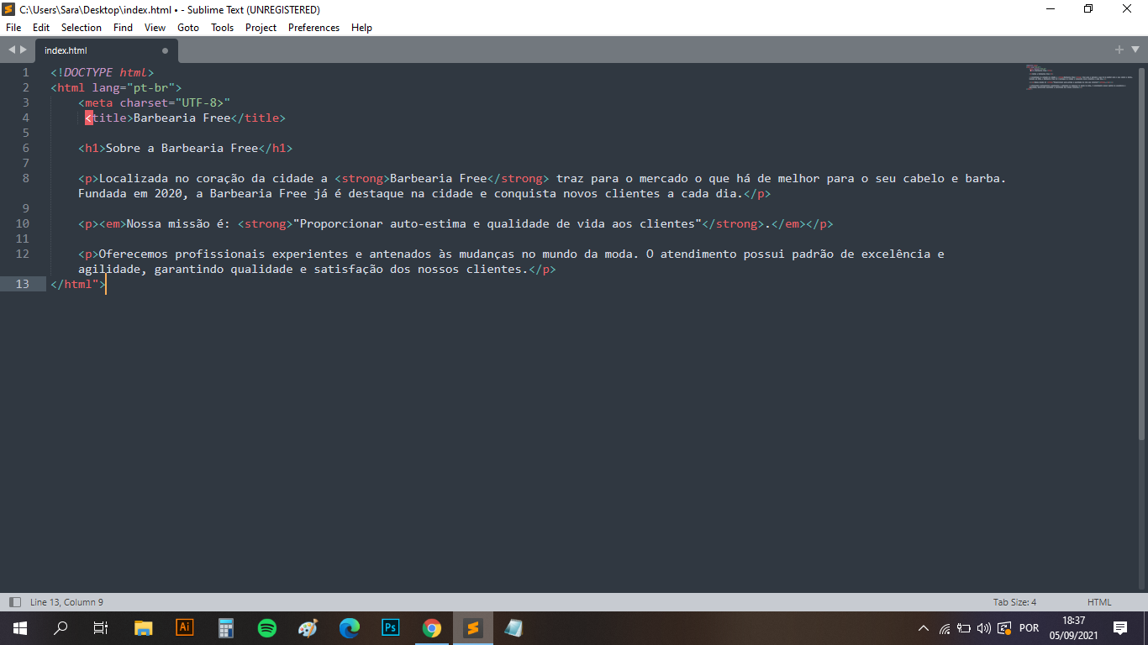Open Google Chrome from taskbar

click(x=432, y=628)
